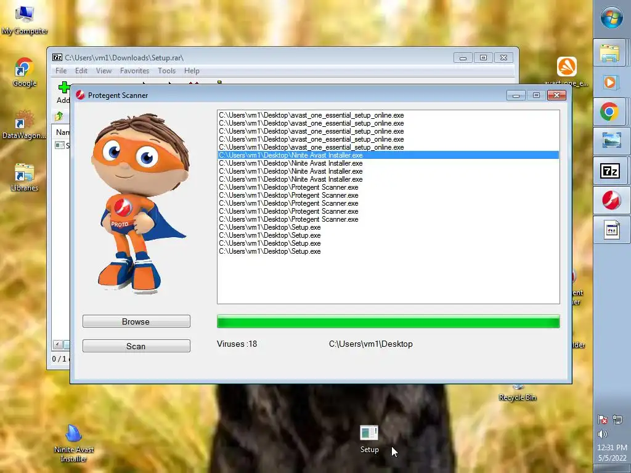Open the My Computer desktop icon
The height and width of the screenshot is (473, 631).
(24, 19)
